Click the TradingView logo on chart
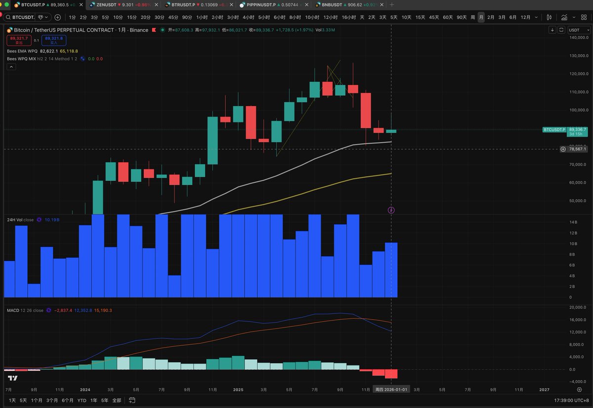This screenshot has height=408, width=593. pos(13,378)
